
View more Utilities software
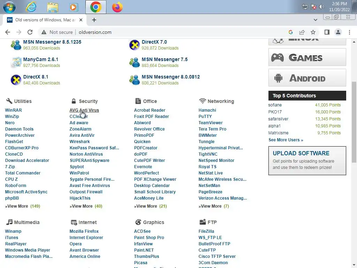click(x=23, y=206)
